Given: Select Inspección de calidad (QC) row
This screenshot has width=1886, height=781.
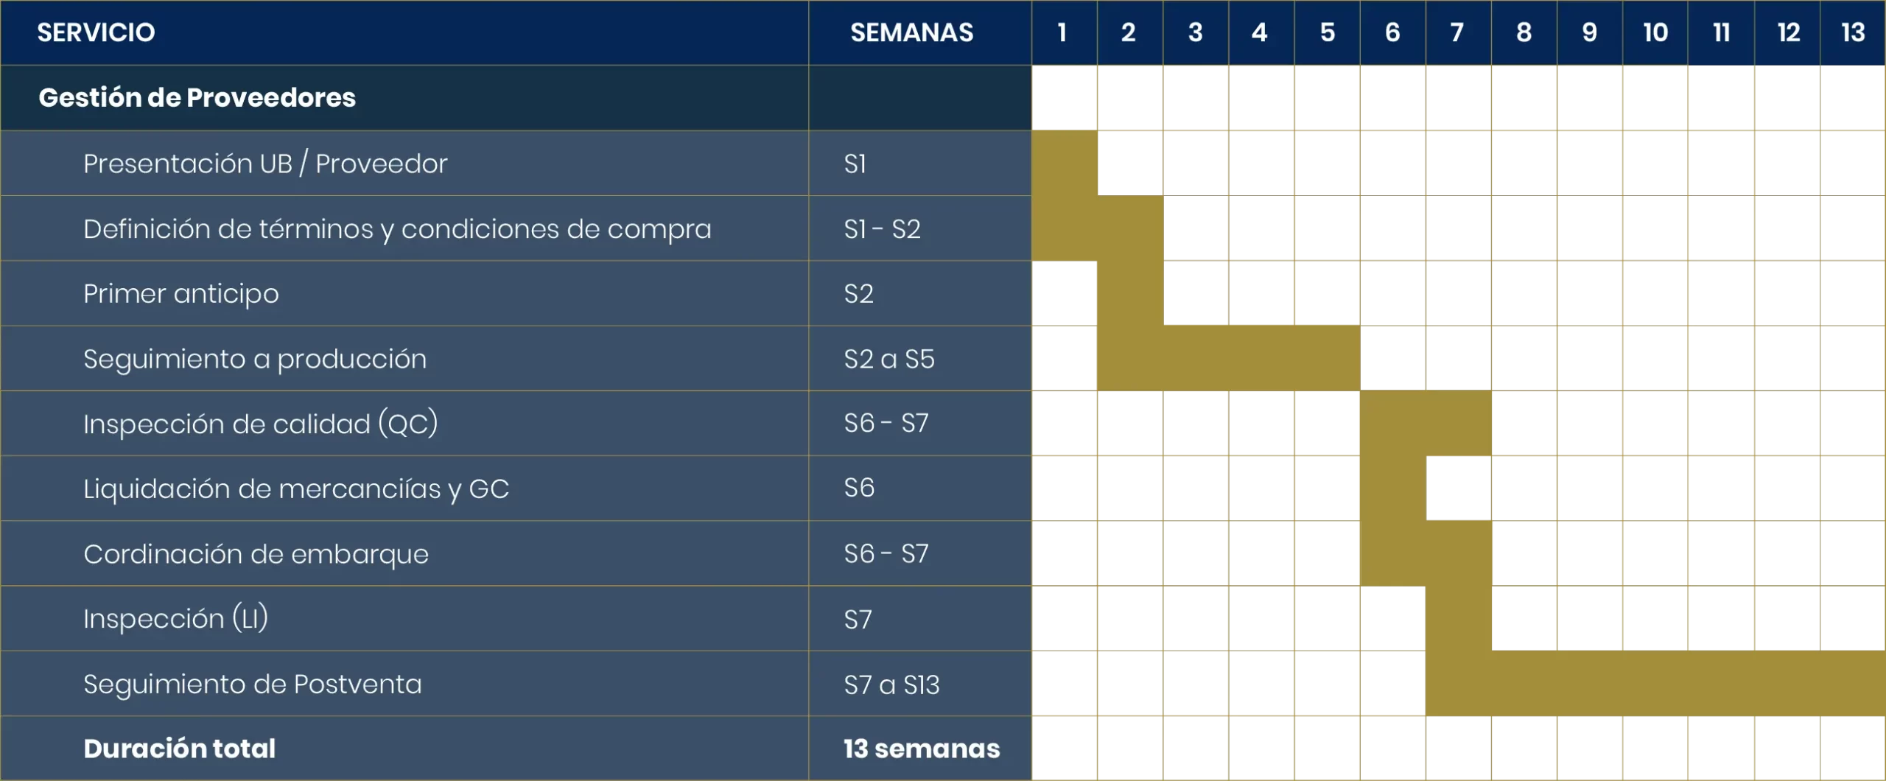Looking at the screenshot, I should click(x=261, y=424).
